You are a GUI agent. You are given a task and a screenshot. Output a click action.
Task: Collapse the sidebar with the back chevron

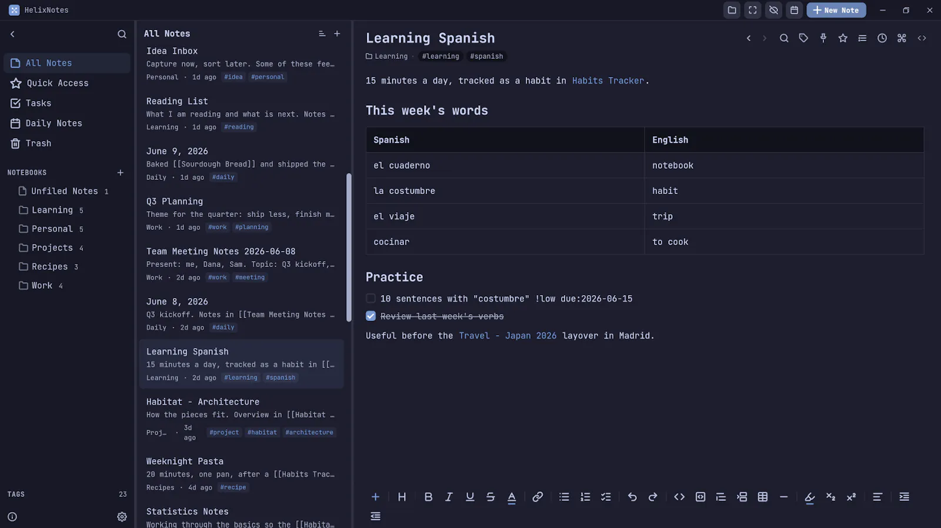[x=12, y=34]
